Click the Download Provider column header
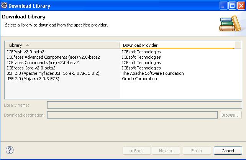 point(177,45)
